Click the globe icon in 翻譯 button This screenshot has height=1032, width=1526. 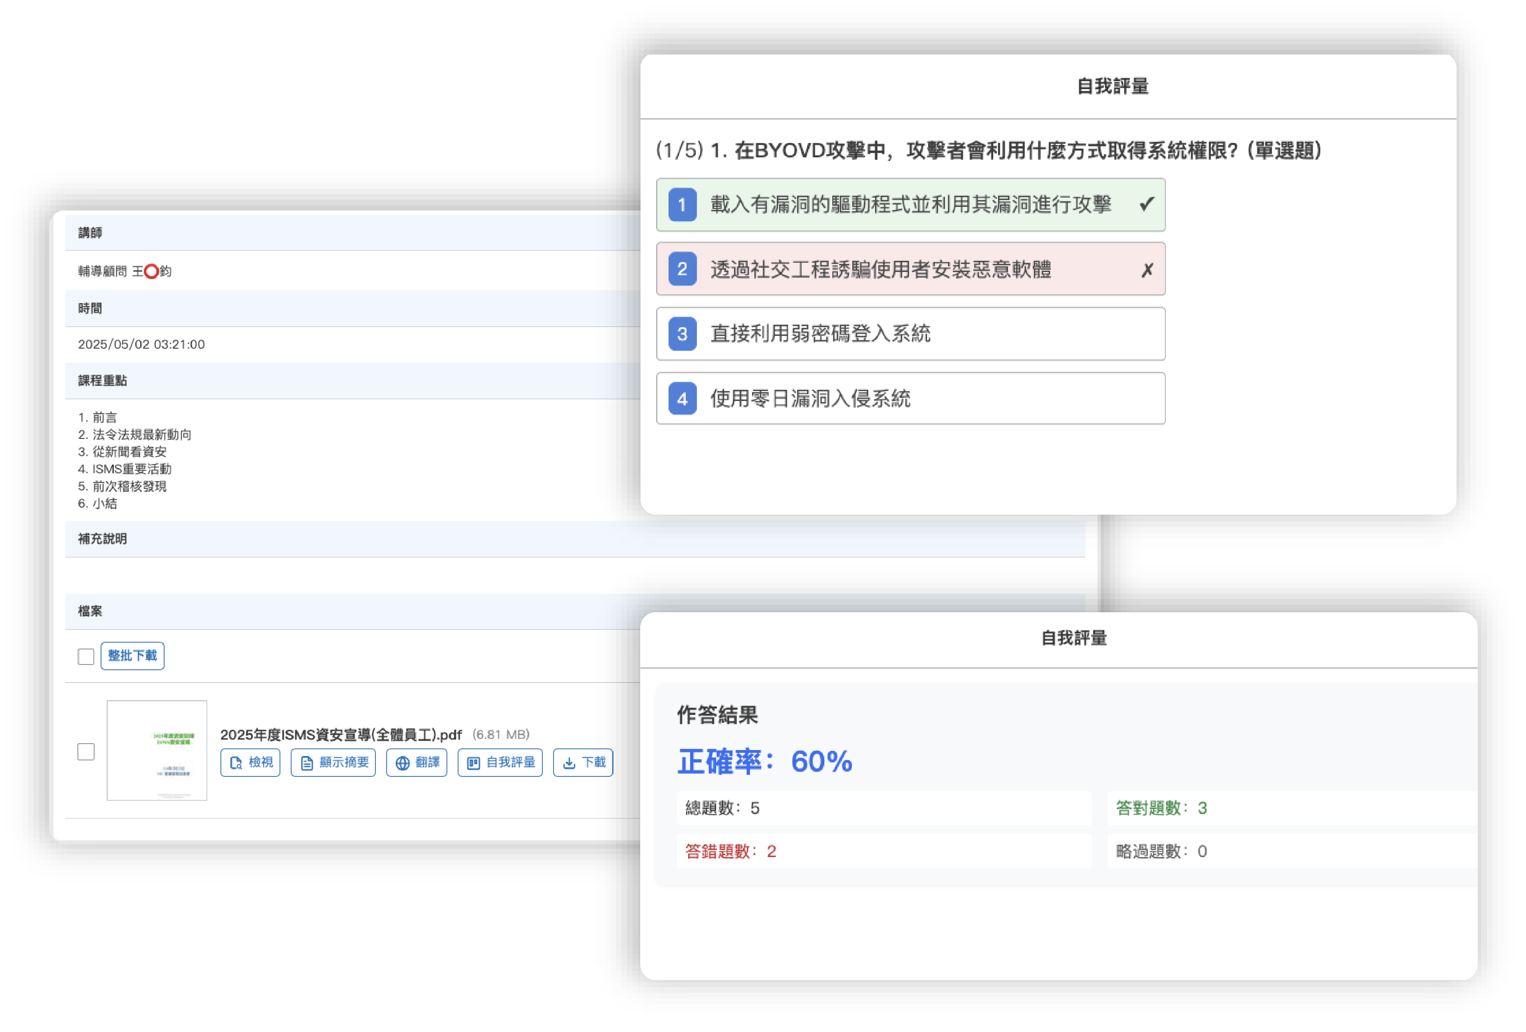click(403, 763)
